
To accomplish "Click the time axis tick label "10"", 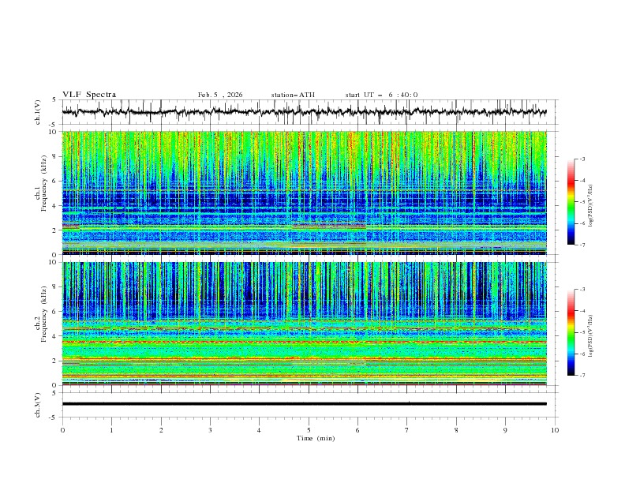I will (555, 430).
